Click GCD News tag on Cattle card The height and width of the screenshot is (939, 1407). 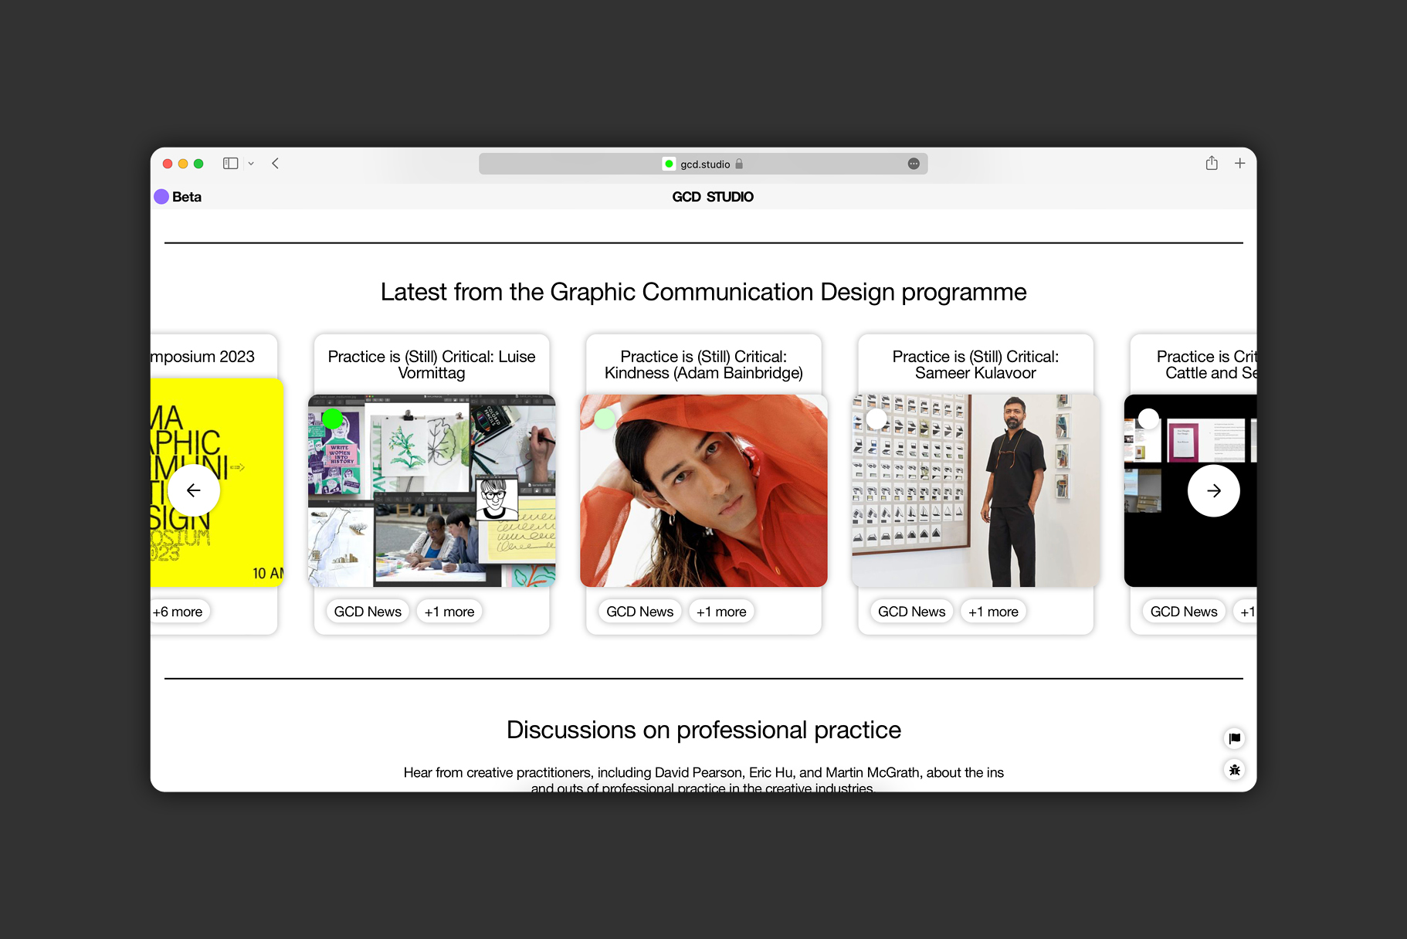click(x=1184, y=612)
